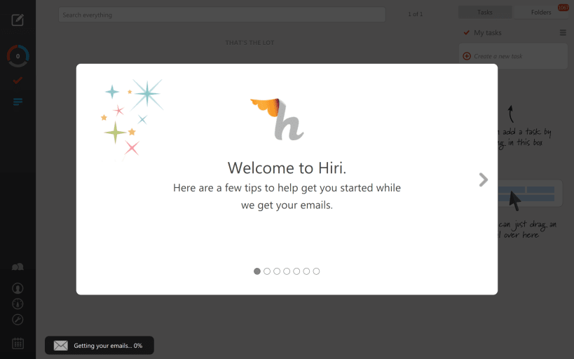The height and width of the screenshot is (359, 574).
Task: Select the red checkmark tasks icon in sidebar
Action: pyautogui.click(x=18, y=80)
